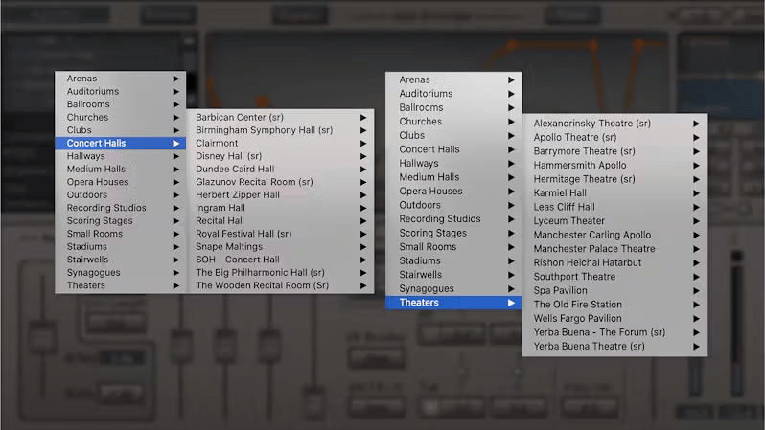Open Small Rooms in menu with Theaters highlighted
This screenshot has width=765, height=430.
pyautogui.click(x=453, y=247)
